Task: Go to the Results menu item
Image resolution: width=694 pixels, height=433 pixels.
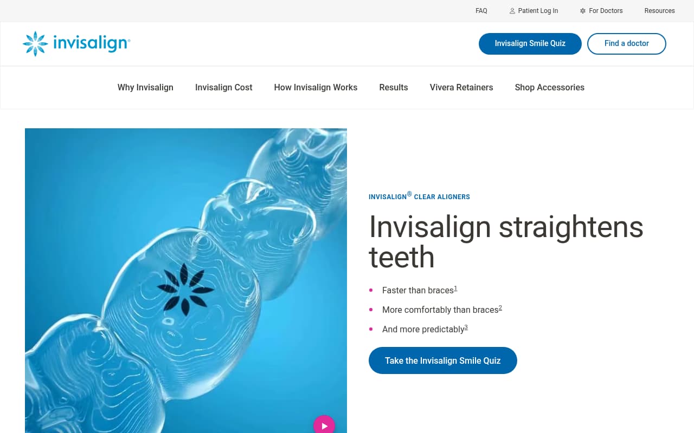Action: pyautogui.click(x=394, y=87)
